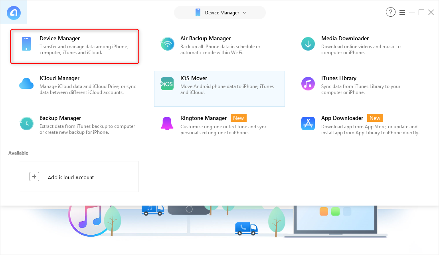Image resolution: width=439 pixels, height=255 pixels.
Task: Click the Available label
Action: click(18, 153)
